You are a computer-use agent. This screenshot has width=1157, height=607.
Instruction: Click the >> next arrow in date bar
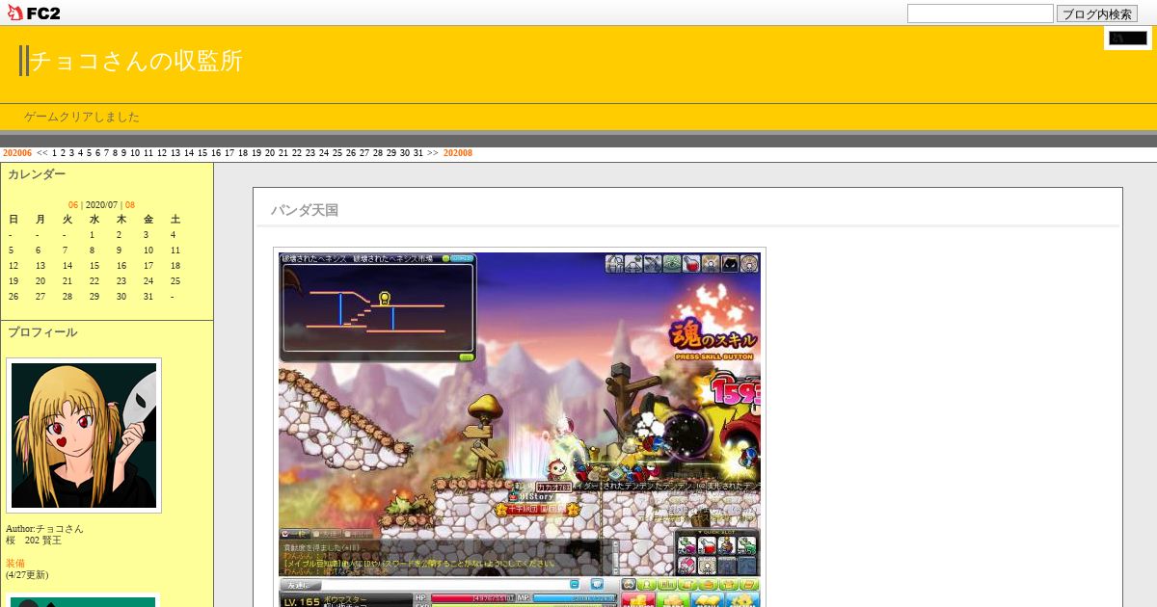pos(433,153)
